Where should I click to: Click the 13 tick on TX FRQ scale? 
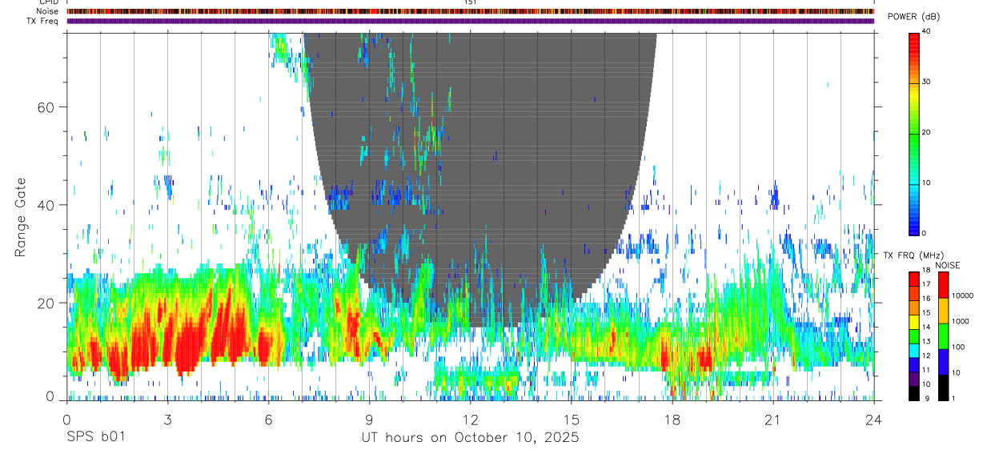(926, 342)
